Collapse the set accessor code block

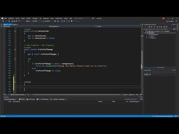pos(15,59)
